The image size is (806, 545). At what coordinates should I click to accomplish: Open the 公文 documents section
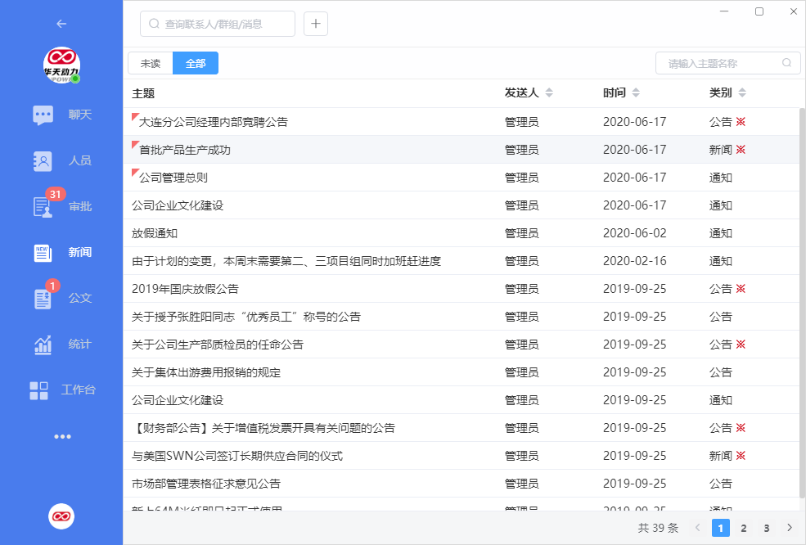(x=61, y=298)
